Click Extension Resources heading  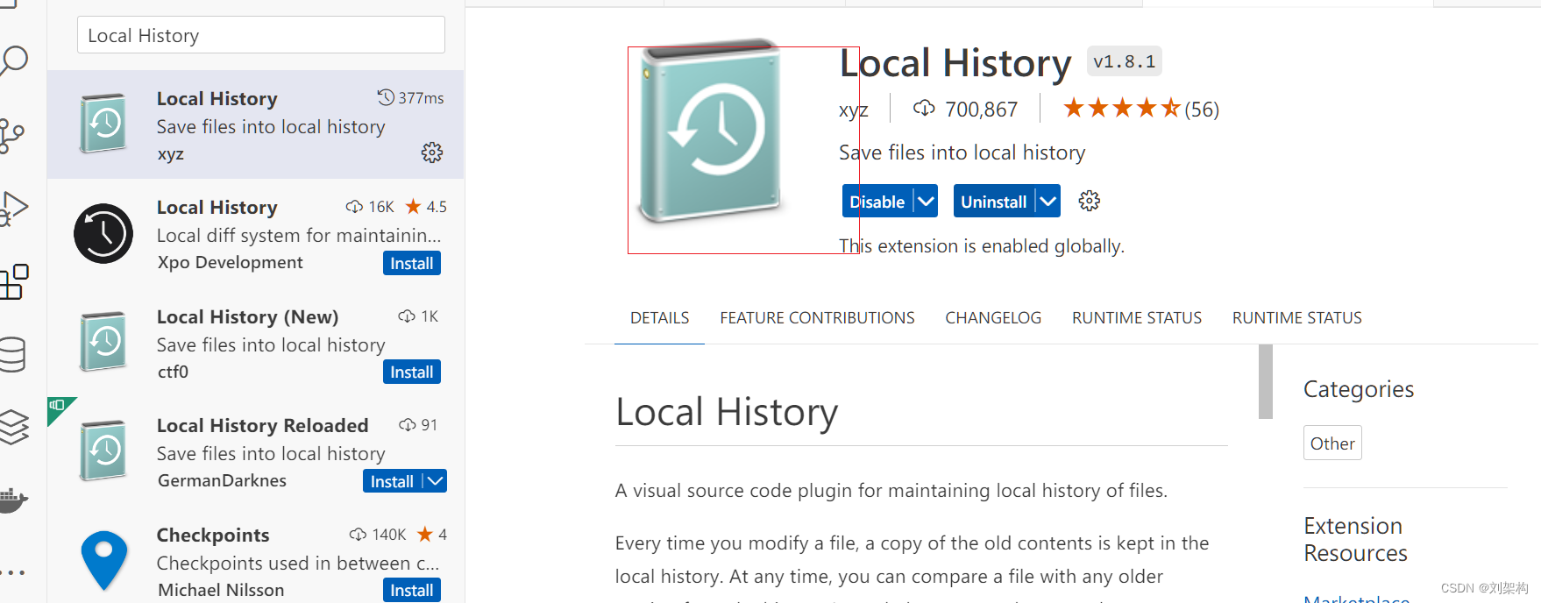click(x=1355, y=539)
